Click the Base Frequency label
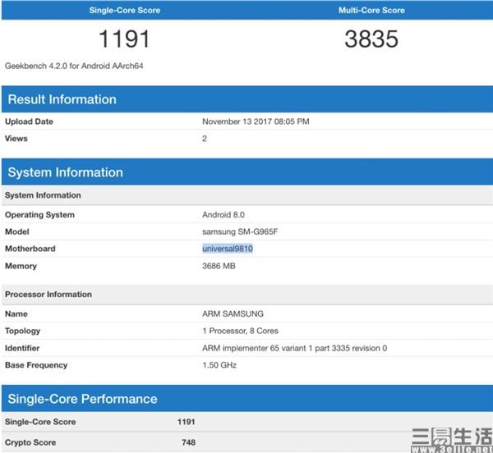This screenshot has width=493, height=453. (x=36, y=365)
